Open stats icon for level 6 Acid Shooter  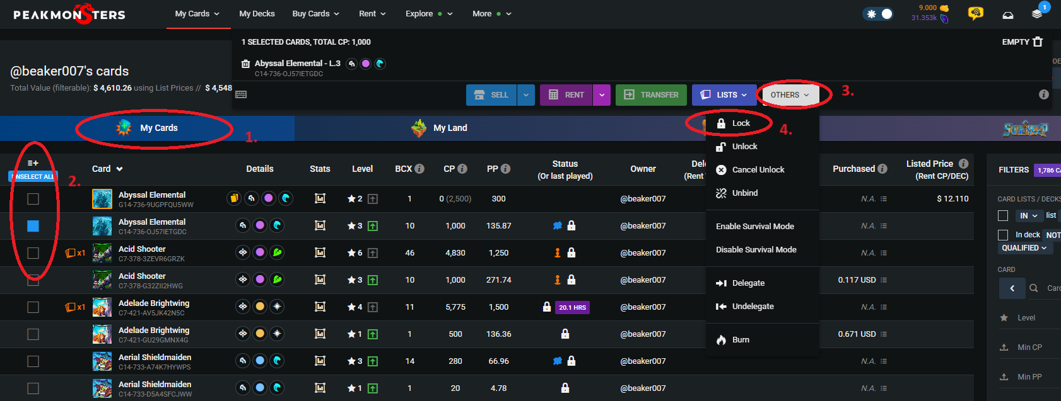320,252
